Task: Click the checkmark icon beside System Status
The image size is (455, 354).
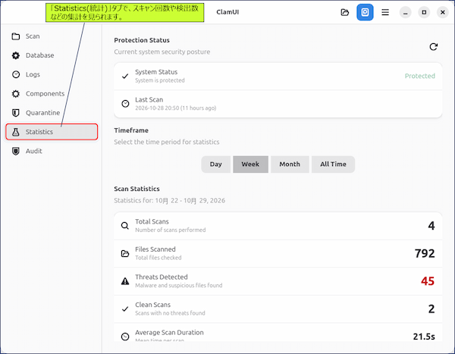Action: coord(125,76)
